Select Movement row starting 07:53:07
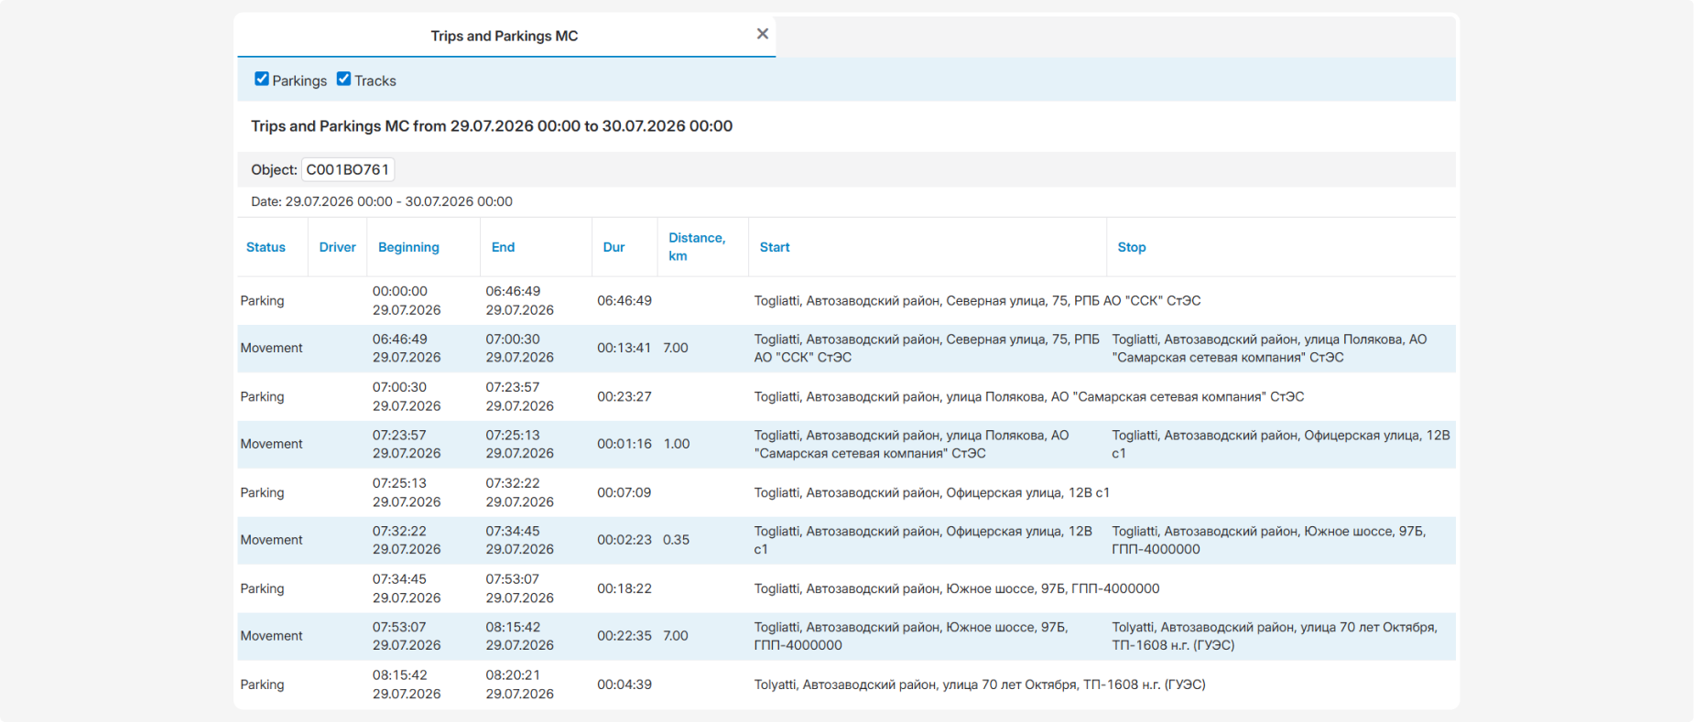This screenshot has width=1694, height=722. [846, 637]
